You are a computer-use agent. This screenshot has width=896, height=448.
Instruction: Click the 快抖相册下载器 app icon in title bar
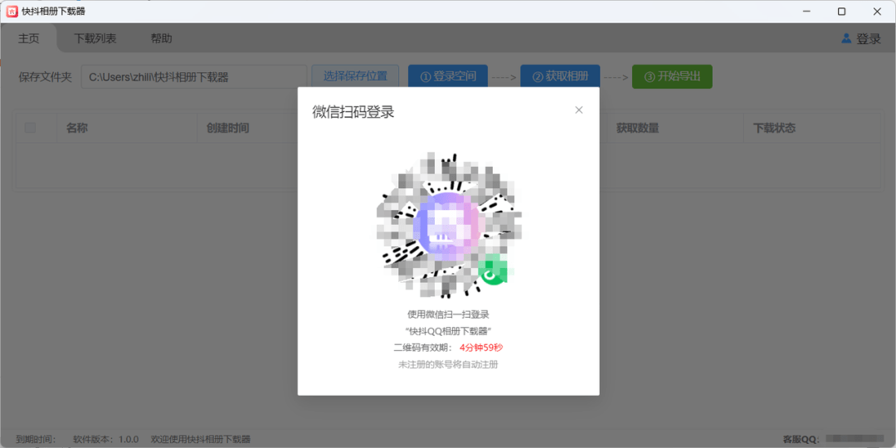pyautogui.click(x=12, y=11)
